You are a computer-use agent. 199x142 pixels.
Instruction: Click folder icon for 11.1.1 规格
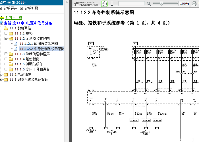(x=11, y=33)
